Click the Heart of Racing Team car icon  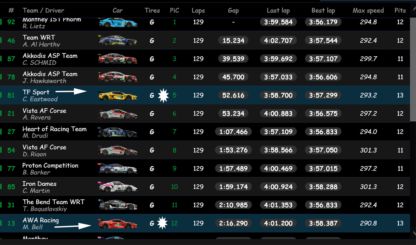118,132
